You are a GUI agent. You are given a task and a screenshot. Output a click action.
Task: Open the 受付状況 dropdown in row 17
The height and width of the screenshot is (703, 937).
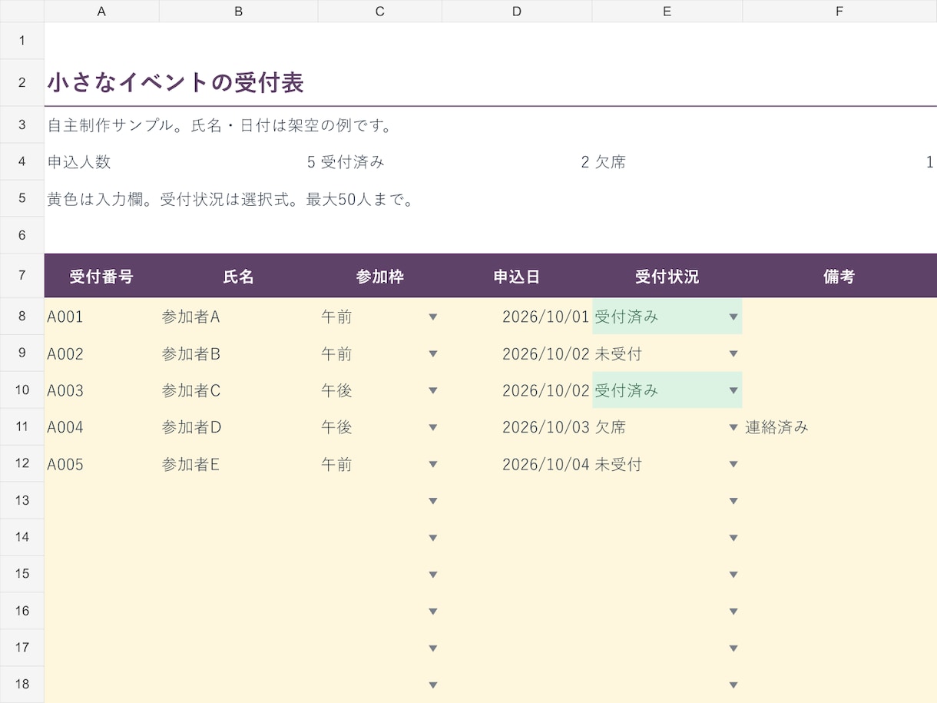tap(733, 648)
